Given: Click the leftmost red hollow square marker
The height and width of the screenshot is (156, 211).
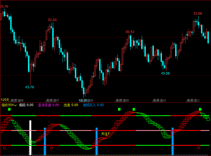Looking at the screenshot, I should point(5,148).
